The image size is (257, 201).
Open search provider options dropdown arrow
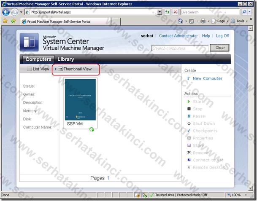tap(249, 12)
